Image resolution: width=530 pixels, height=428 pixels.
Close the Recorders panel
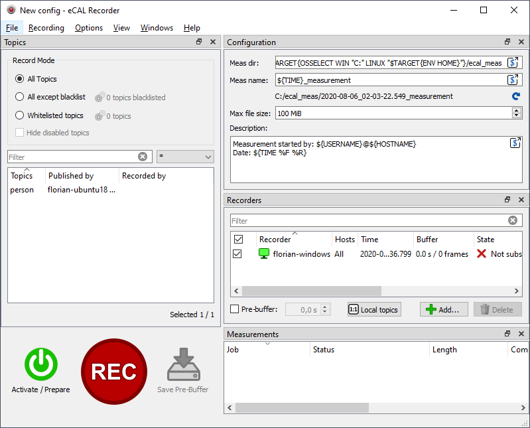point(521,200)
